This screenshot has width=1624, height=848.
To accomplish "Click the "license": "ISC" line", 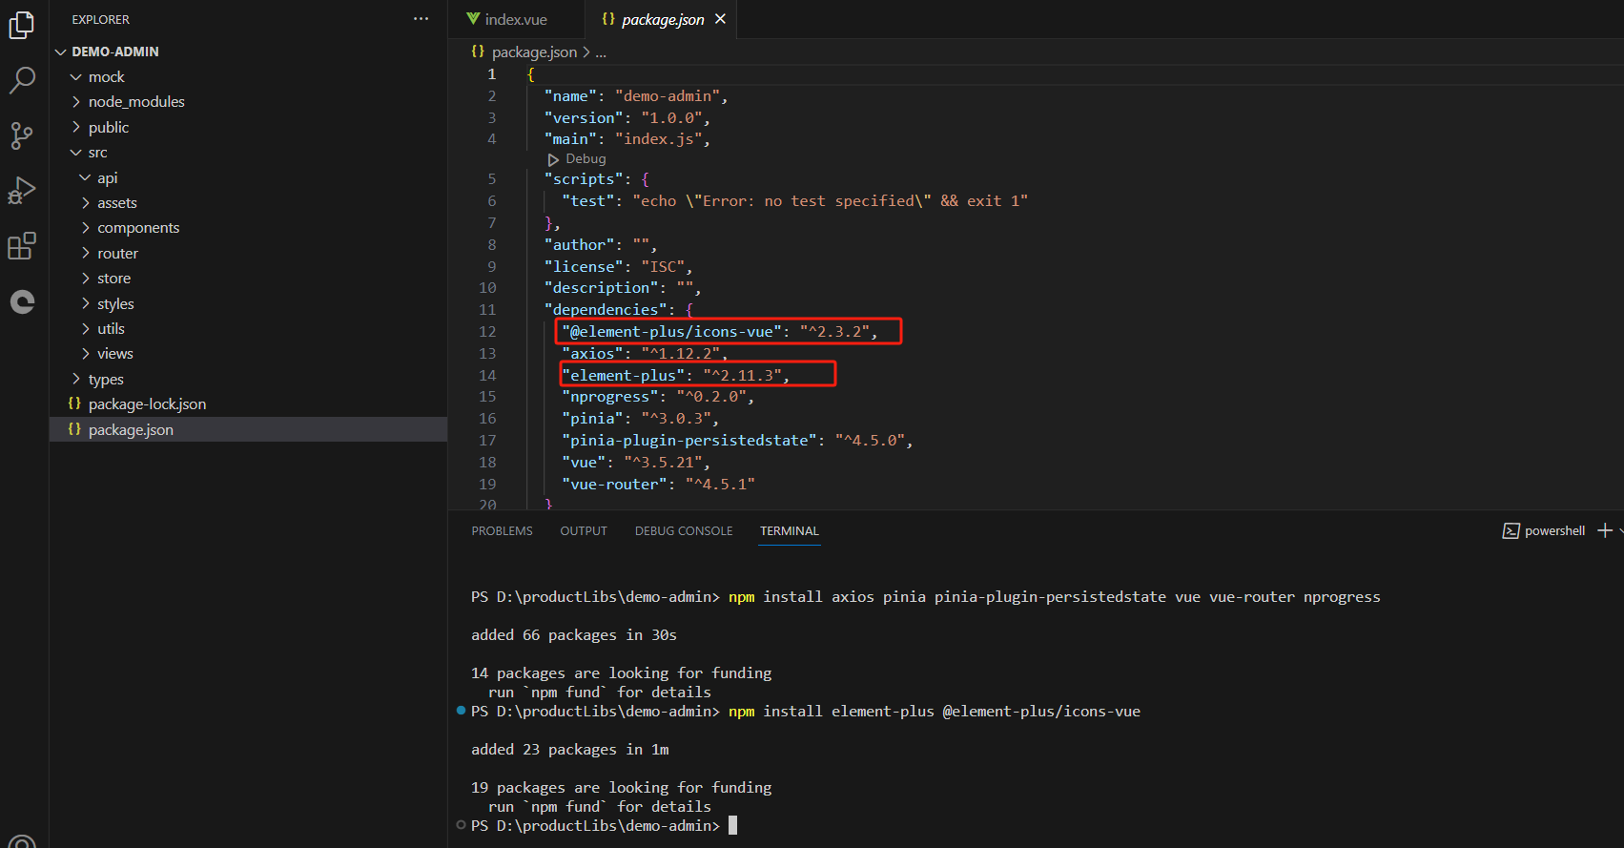I will pyautogui.click(x=618, y=266).
